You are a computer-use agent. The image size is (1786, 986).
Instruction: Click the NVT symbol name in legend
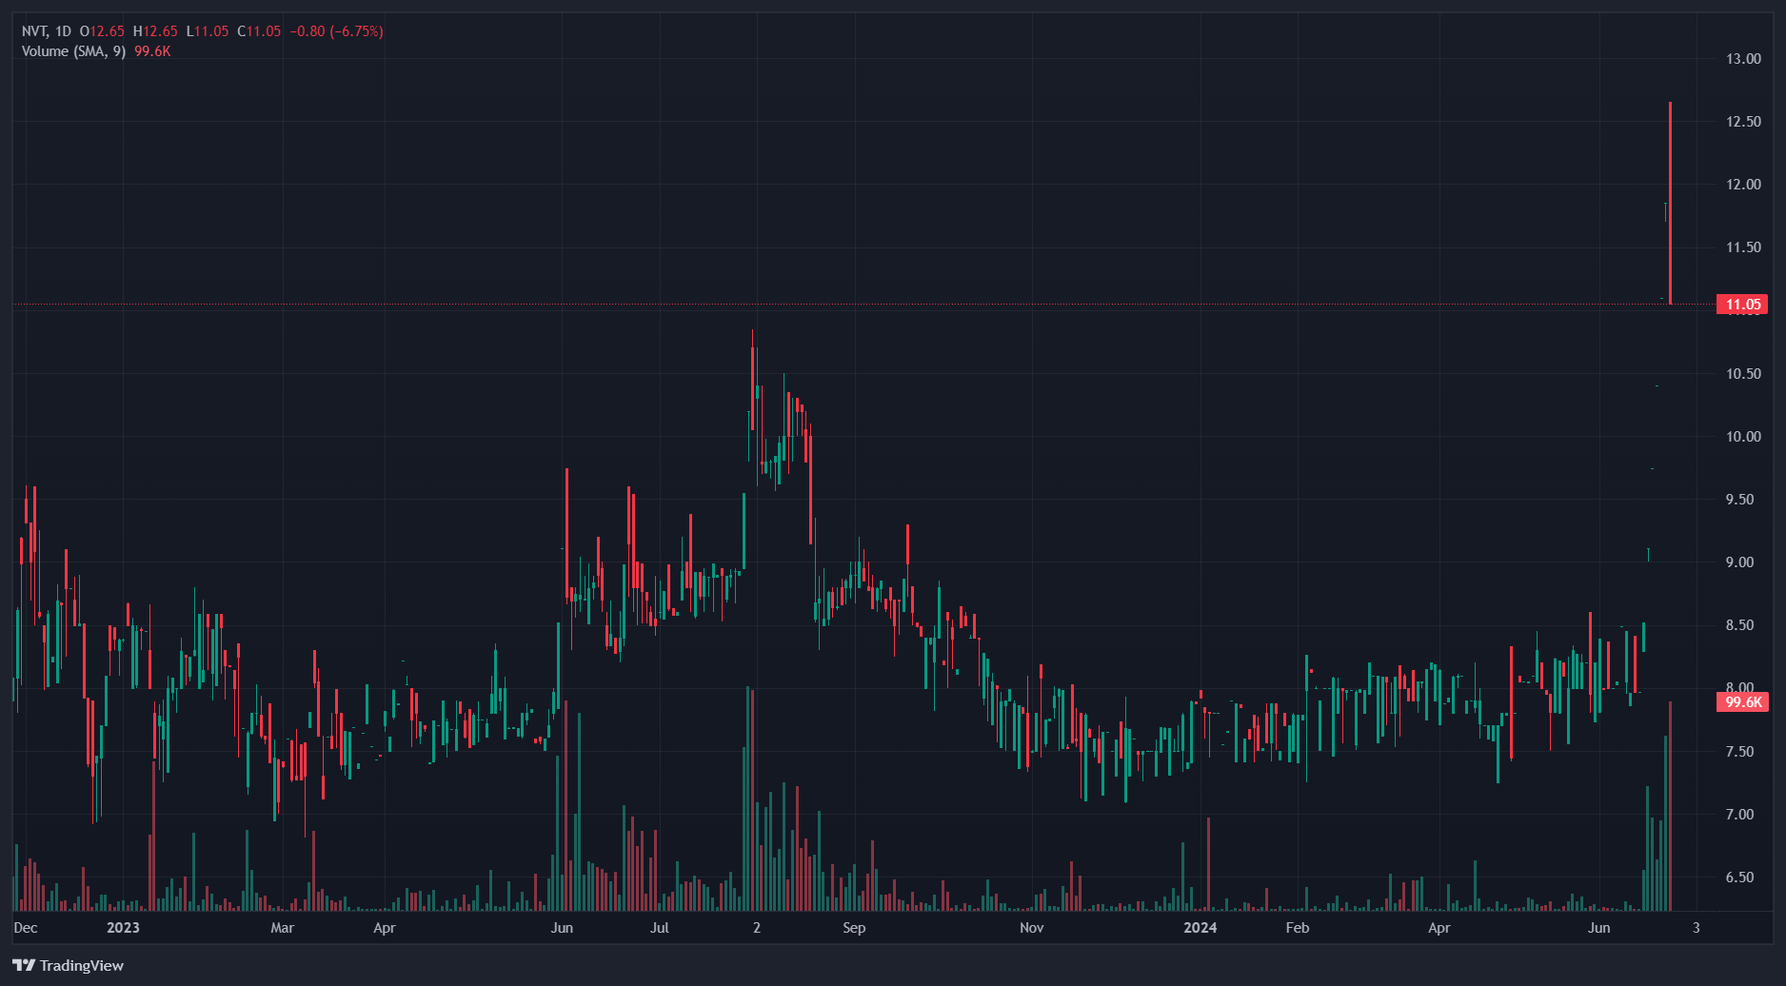click(x=34, y=31)
